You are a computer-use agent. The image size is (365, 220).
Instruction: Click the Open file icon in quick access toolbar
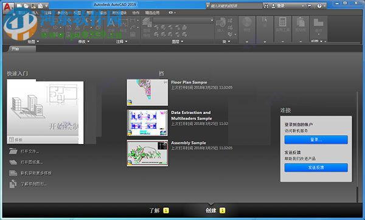pyautogui.click(x=26, y=6)
